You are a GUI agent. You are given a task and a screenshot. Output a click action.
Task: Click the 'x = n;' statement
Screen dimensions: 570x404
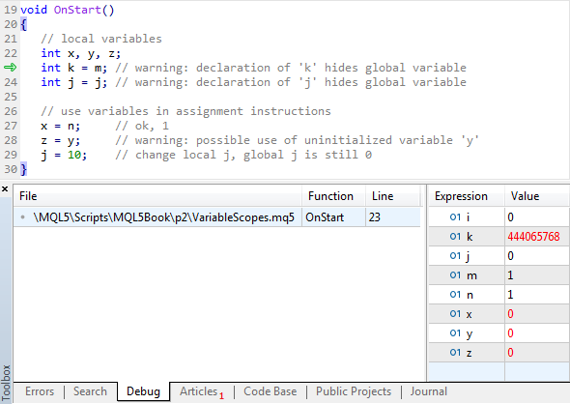coord(60,127)
